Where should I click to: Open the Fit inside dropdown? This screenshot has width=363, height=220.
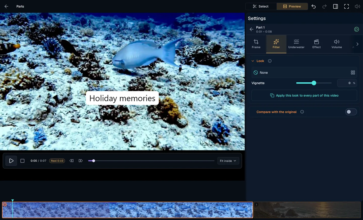pyautogui.click(x=228, y=161)
